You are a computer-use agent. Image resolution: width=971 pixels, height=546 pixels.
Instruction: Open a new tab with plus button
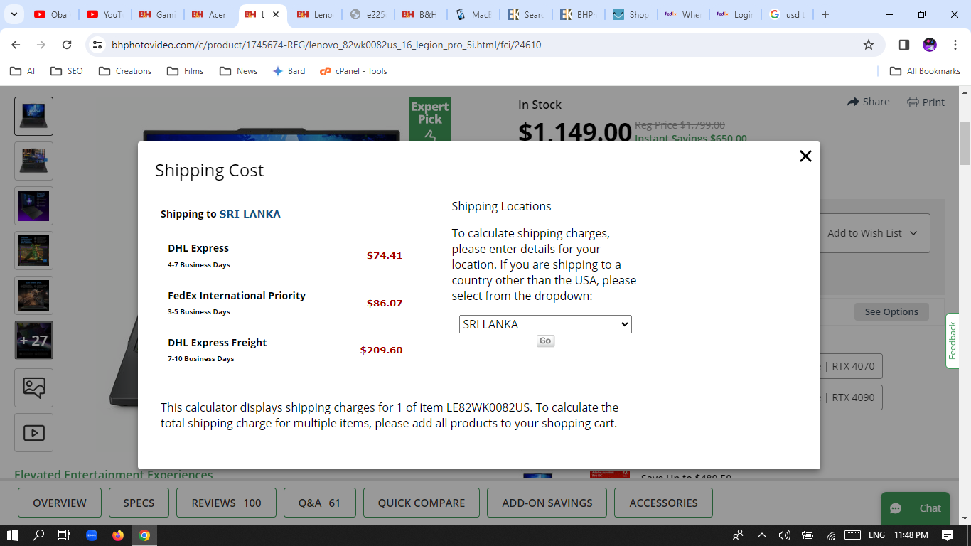[825, 14]
